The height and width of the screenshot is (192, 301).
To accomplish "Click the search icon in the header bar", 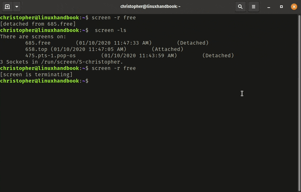I will pyautogui.click(x=240, y=6).
